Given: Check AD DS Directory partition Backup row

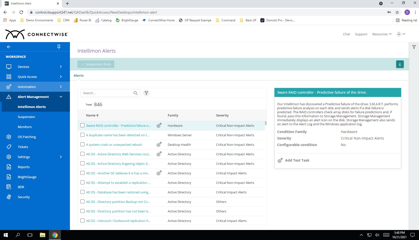Looking at the screenshot, I should 82,201.
